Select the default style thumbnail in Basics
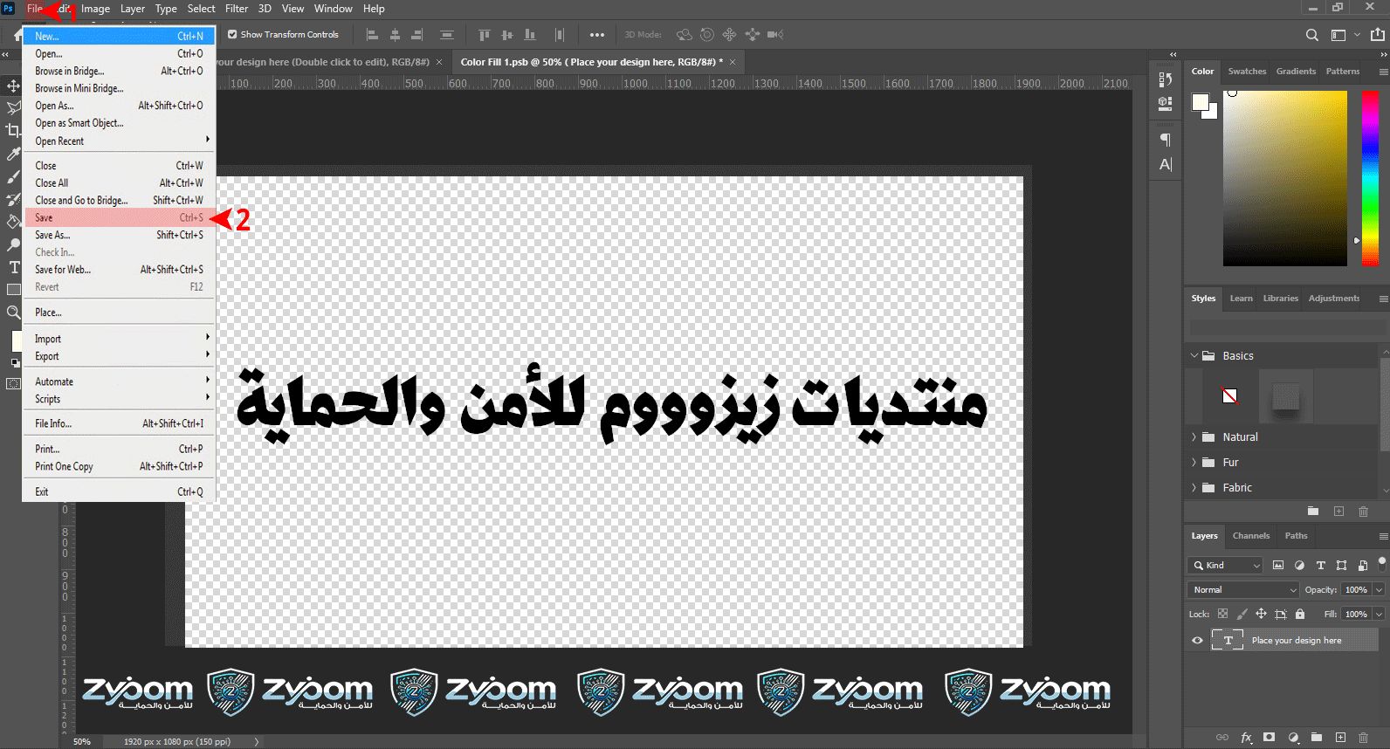This screenshot has height=749, width=1390. pyautogui.click(x=1229, y=396)
